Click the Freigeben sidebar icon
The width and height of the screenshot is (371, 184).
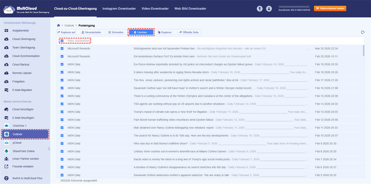(x=6, y=82)
